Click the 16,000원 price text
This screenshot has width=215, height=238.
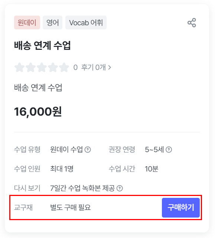click(x=38, y=112)
